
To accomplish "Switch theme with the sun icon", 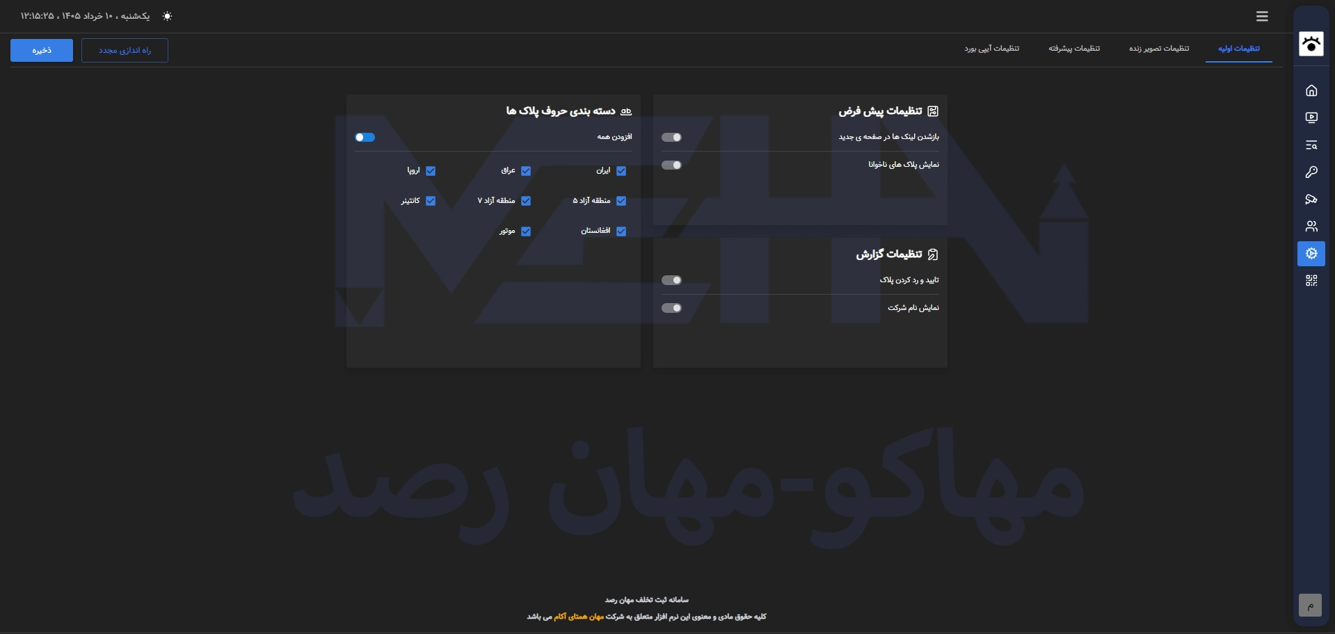I will 167,16.
